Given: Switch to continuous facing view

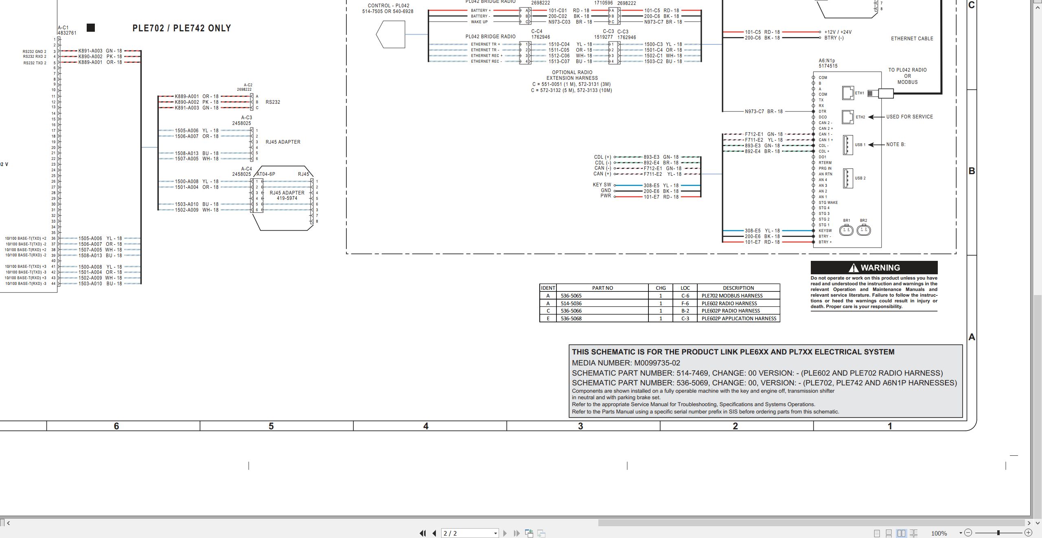Looking at the screenshot, I should coord(913,533).
